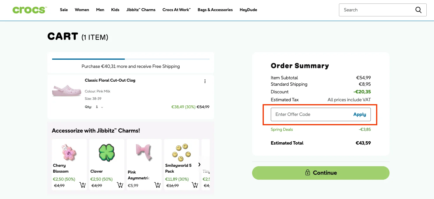Open Smileyworld 5 Pack name link

click(178, 168)
